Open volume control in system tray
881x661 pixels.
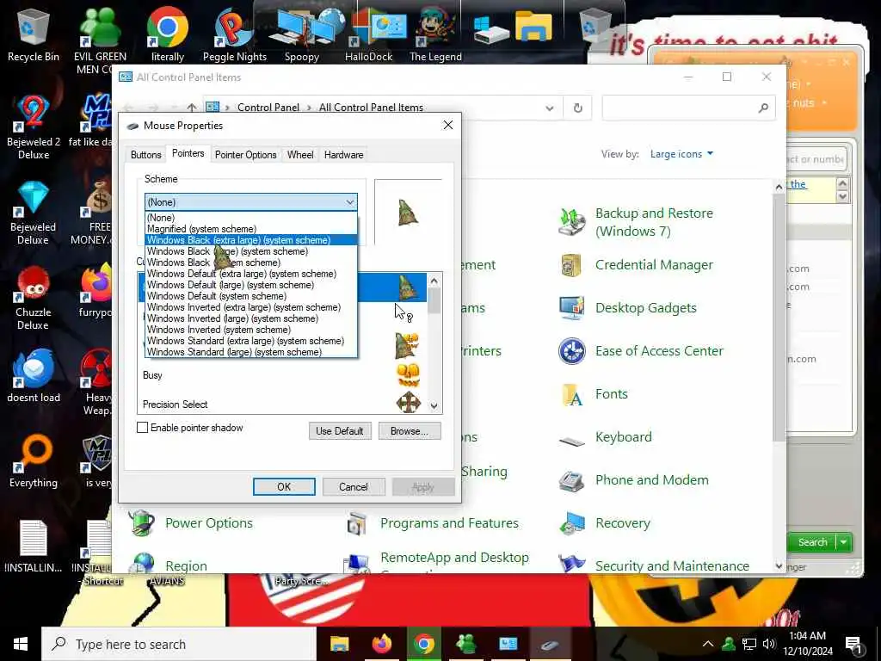pos(769,644)
